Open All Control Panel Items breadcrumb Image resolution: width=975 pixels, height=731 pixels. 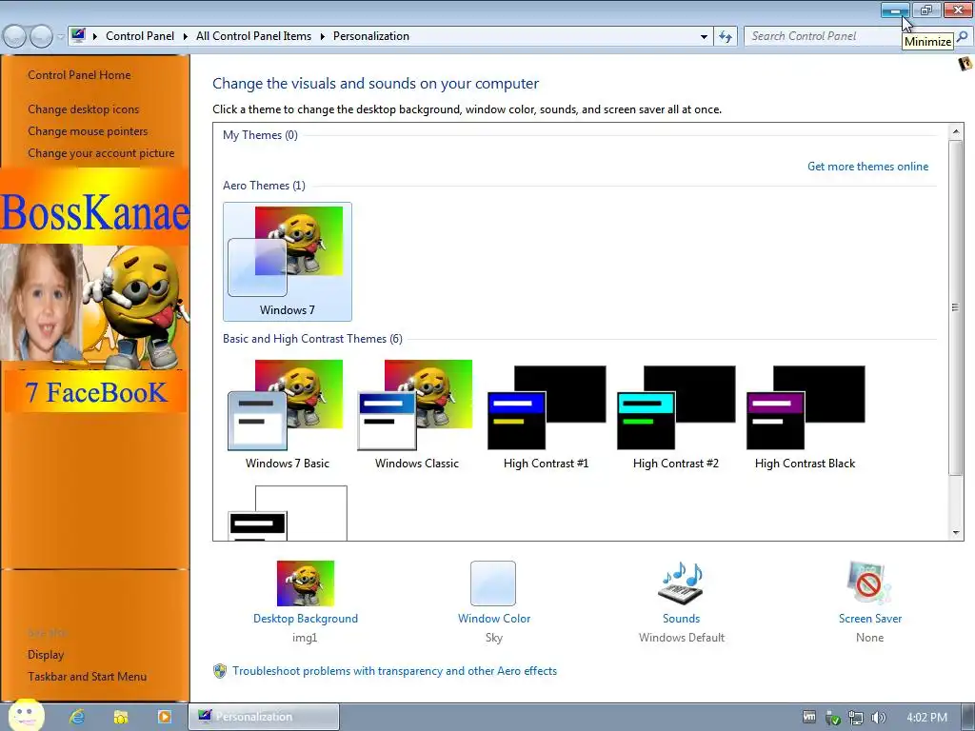point(253,36)
